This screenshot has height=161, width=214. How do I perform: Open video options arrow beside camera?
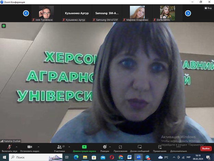tap(38, 147)
